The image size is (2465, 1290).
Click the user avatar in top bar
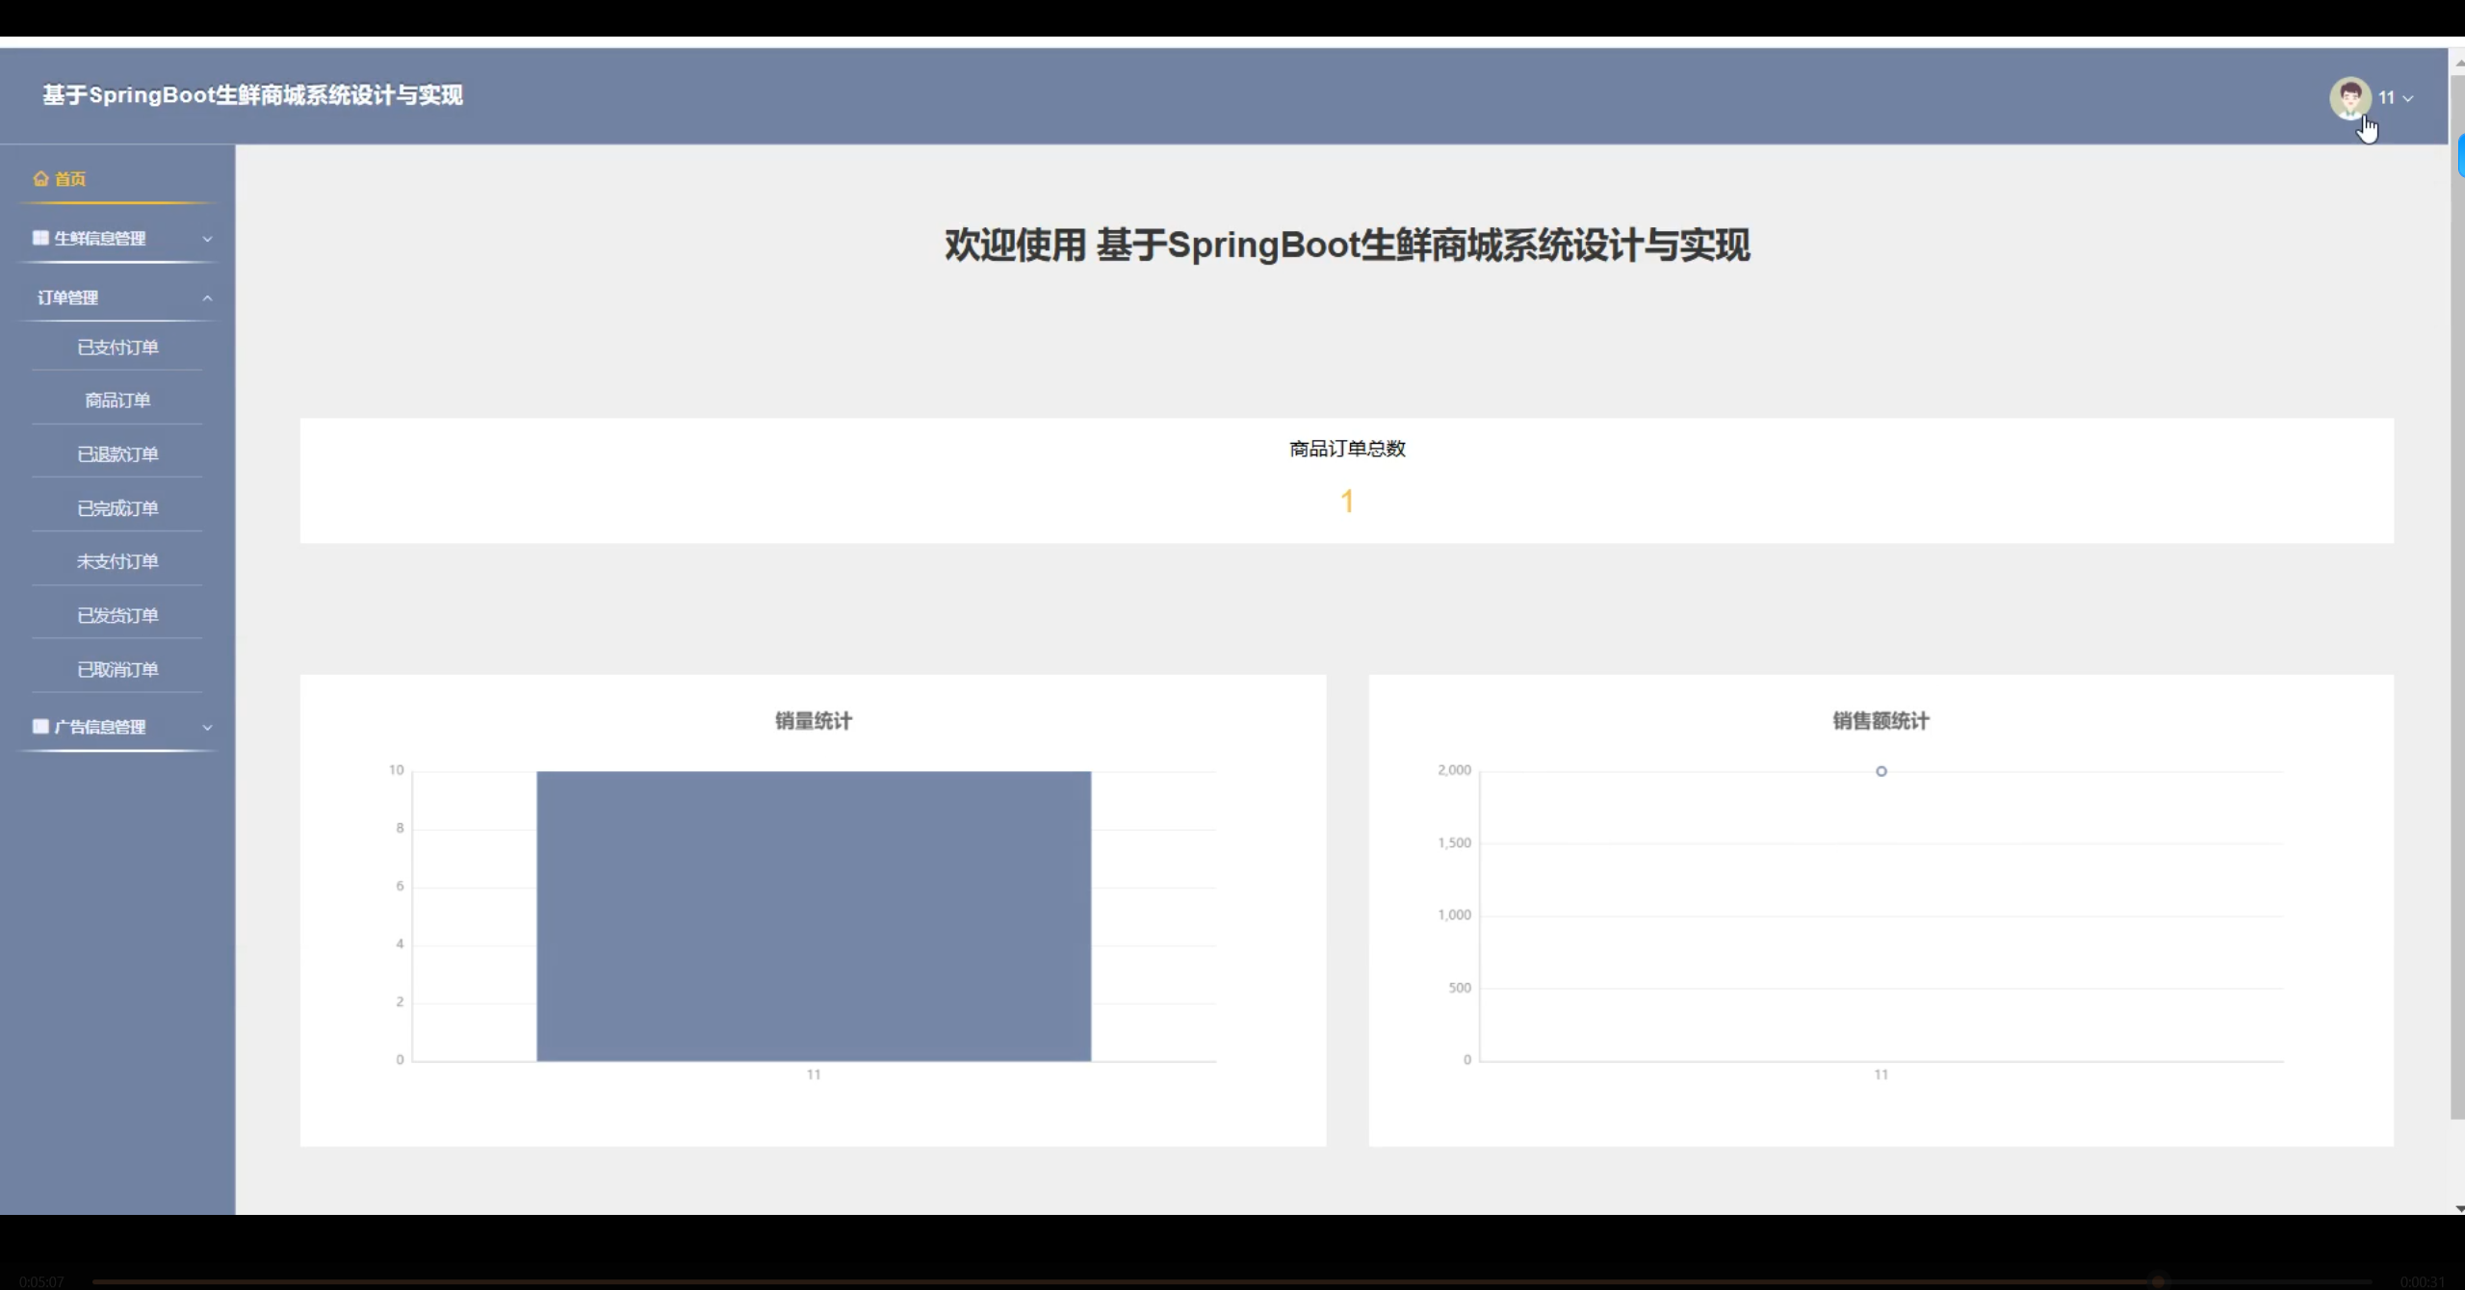2349,97
